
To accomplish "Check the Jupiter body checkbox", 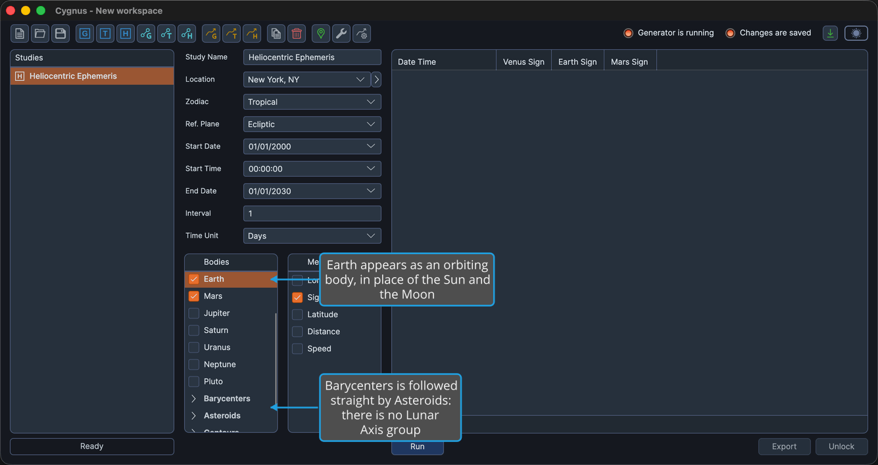I will click(x=194, y=313).
